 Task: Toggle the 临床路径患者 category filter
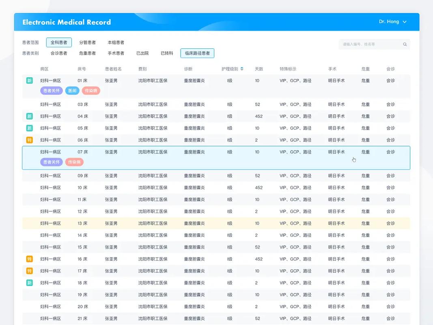[197, 53]
